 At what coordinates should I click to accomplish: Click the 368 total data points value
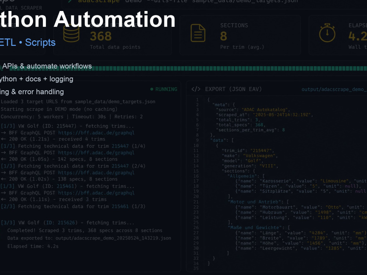tap(101, 36)
